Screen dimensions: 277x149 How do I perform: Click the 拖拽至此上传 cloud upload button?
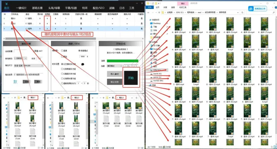257,9
